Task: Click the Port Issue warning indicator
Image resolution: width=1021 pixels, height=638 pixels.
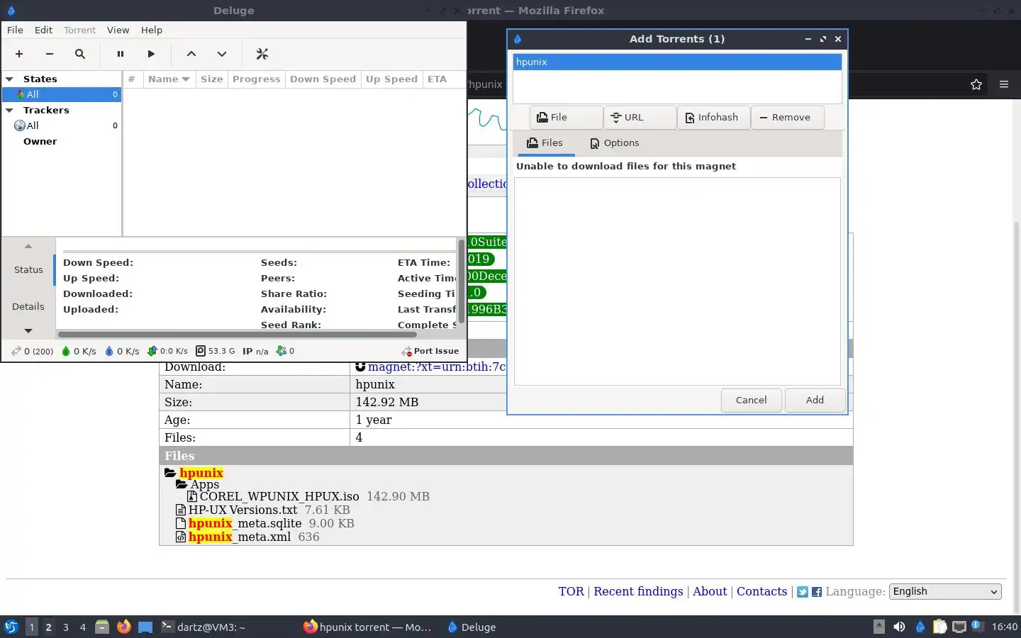Action: coord(430,351)
